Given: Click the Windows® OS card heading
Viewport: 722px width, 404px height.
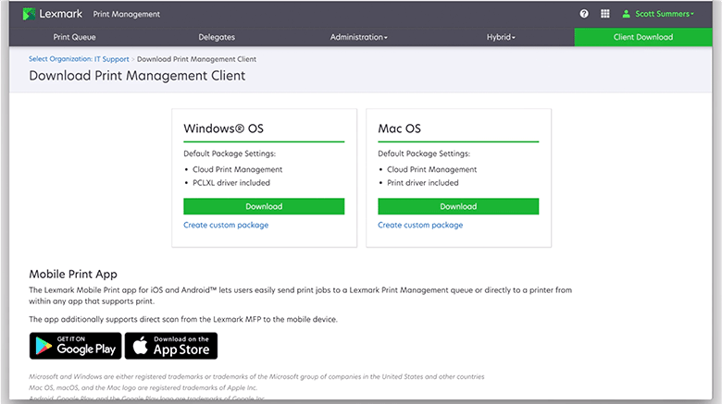Looking at the screenshot, I should [x=223, y=128].
